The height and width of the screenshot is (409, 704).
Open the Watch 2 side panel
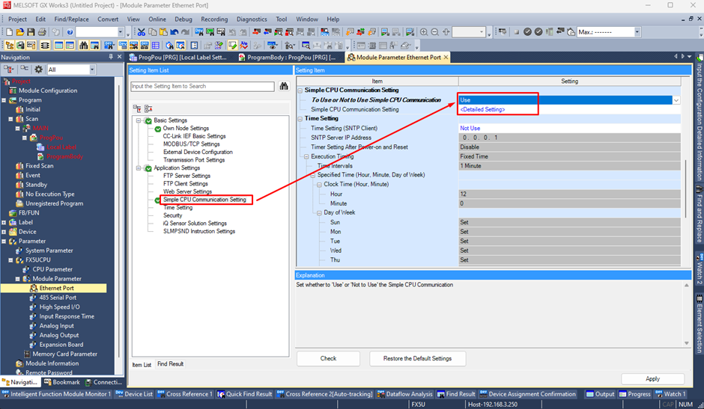click(x=700, y=269)
